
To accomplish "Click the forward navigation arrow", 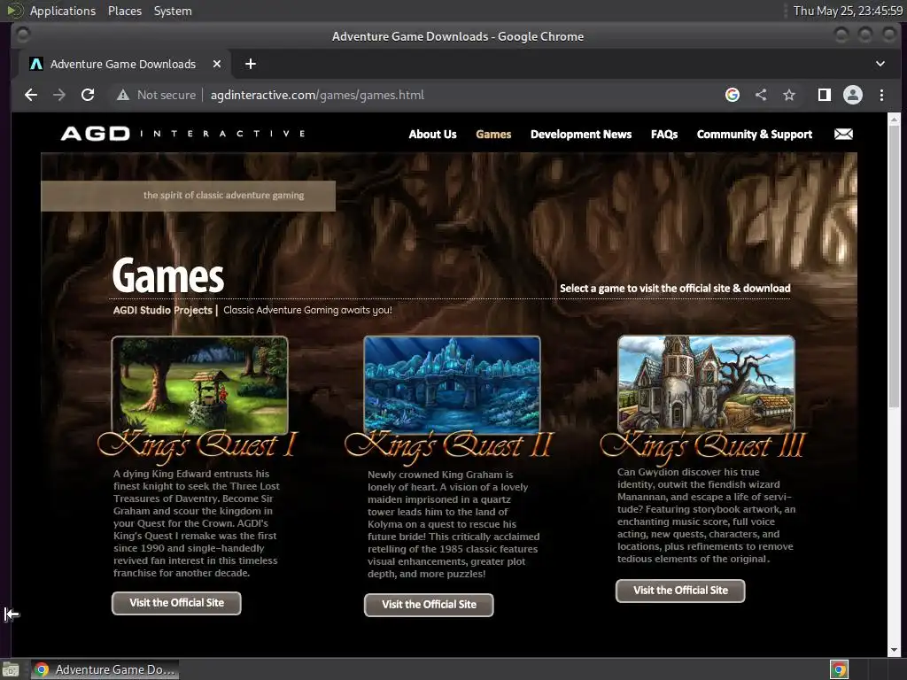I will (59, 95).
